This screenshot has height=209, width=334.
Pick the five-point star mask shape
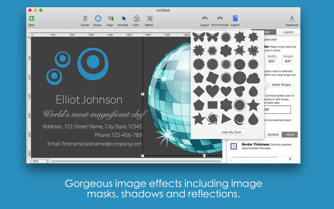coord(253,105)
